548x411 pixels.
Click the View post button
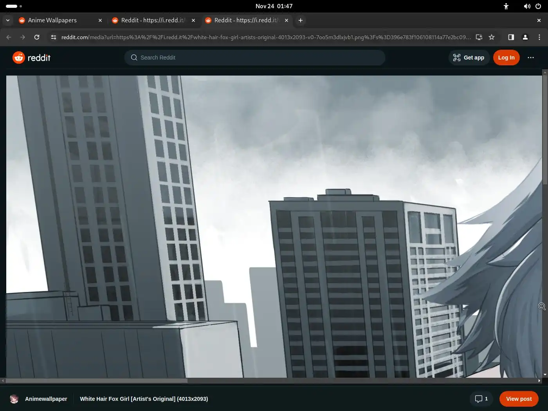[519, 399]
